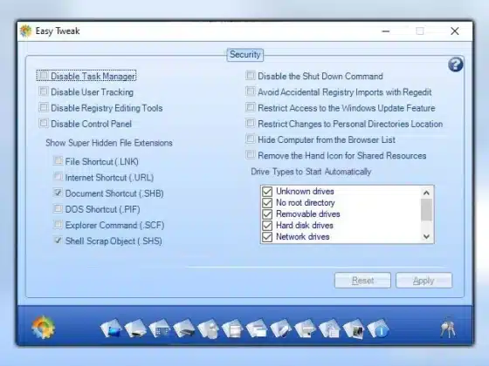Click the Show Super Hidden File Extensions heading
Viewport: 489px width, 366px height.
109,143
